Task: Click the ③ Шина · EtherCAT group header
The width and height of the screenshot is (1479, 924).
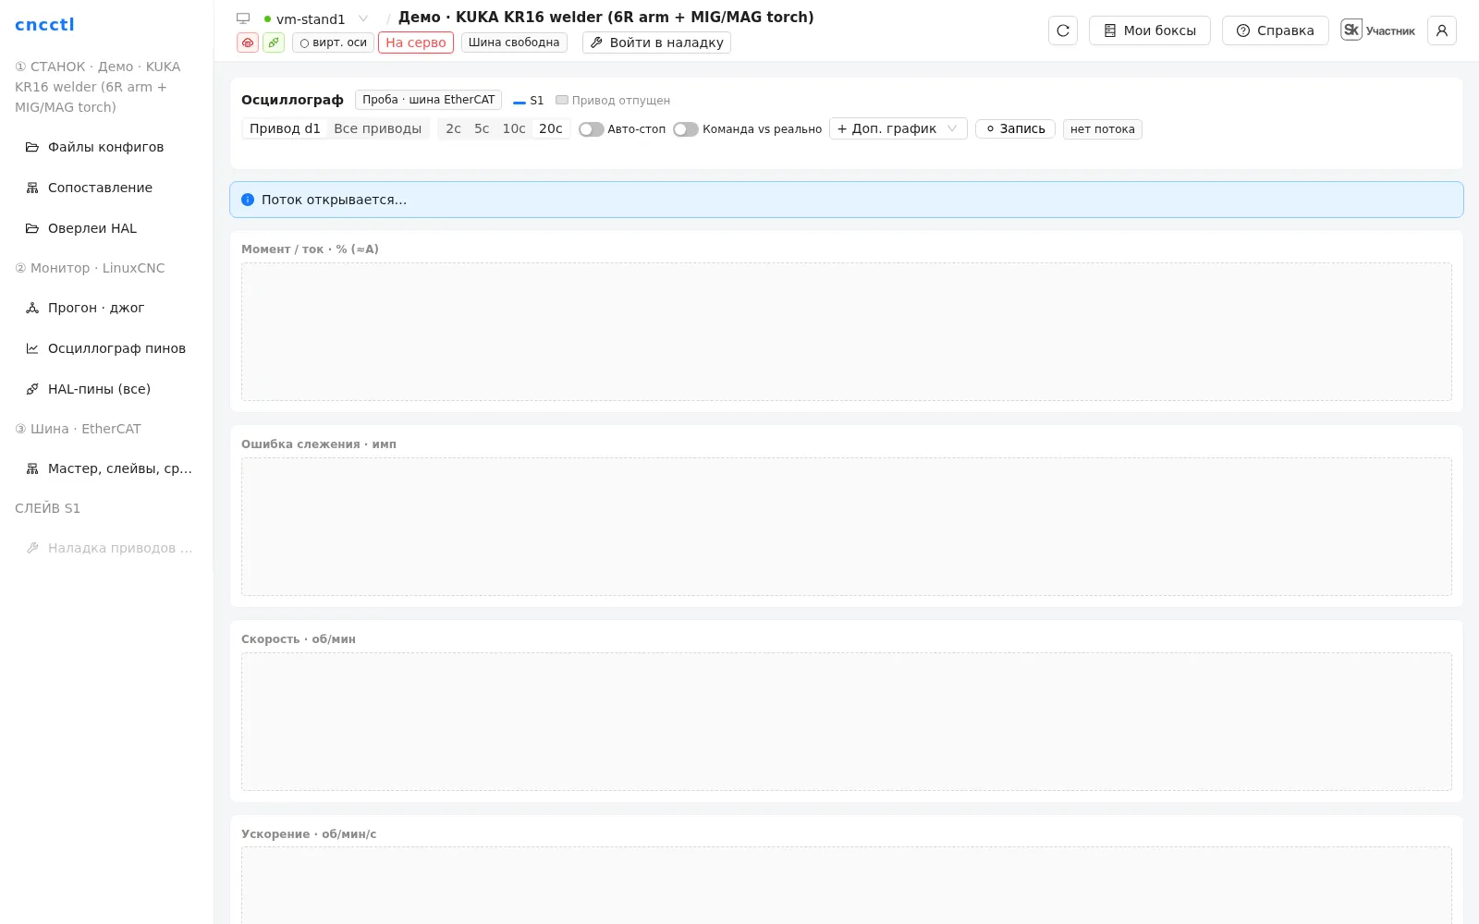Action: (78, 429)
